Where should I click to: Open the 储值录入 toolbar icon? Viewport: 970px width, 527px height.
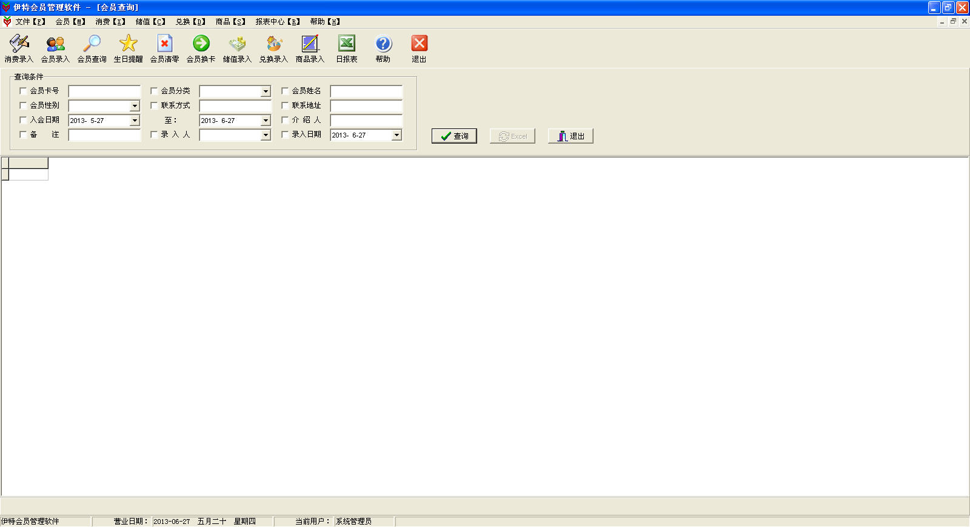(x=238, y=48)
